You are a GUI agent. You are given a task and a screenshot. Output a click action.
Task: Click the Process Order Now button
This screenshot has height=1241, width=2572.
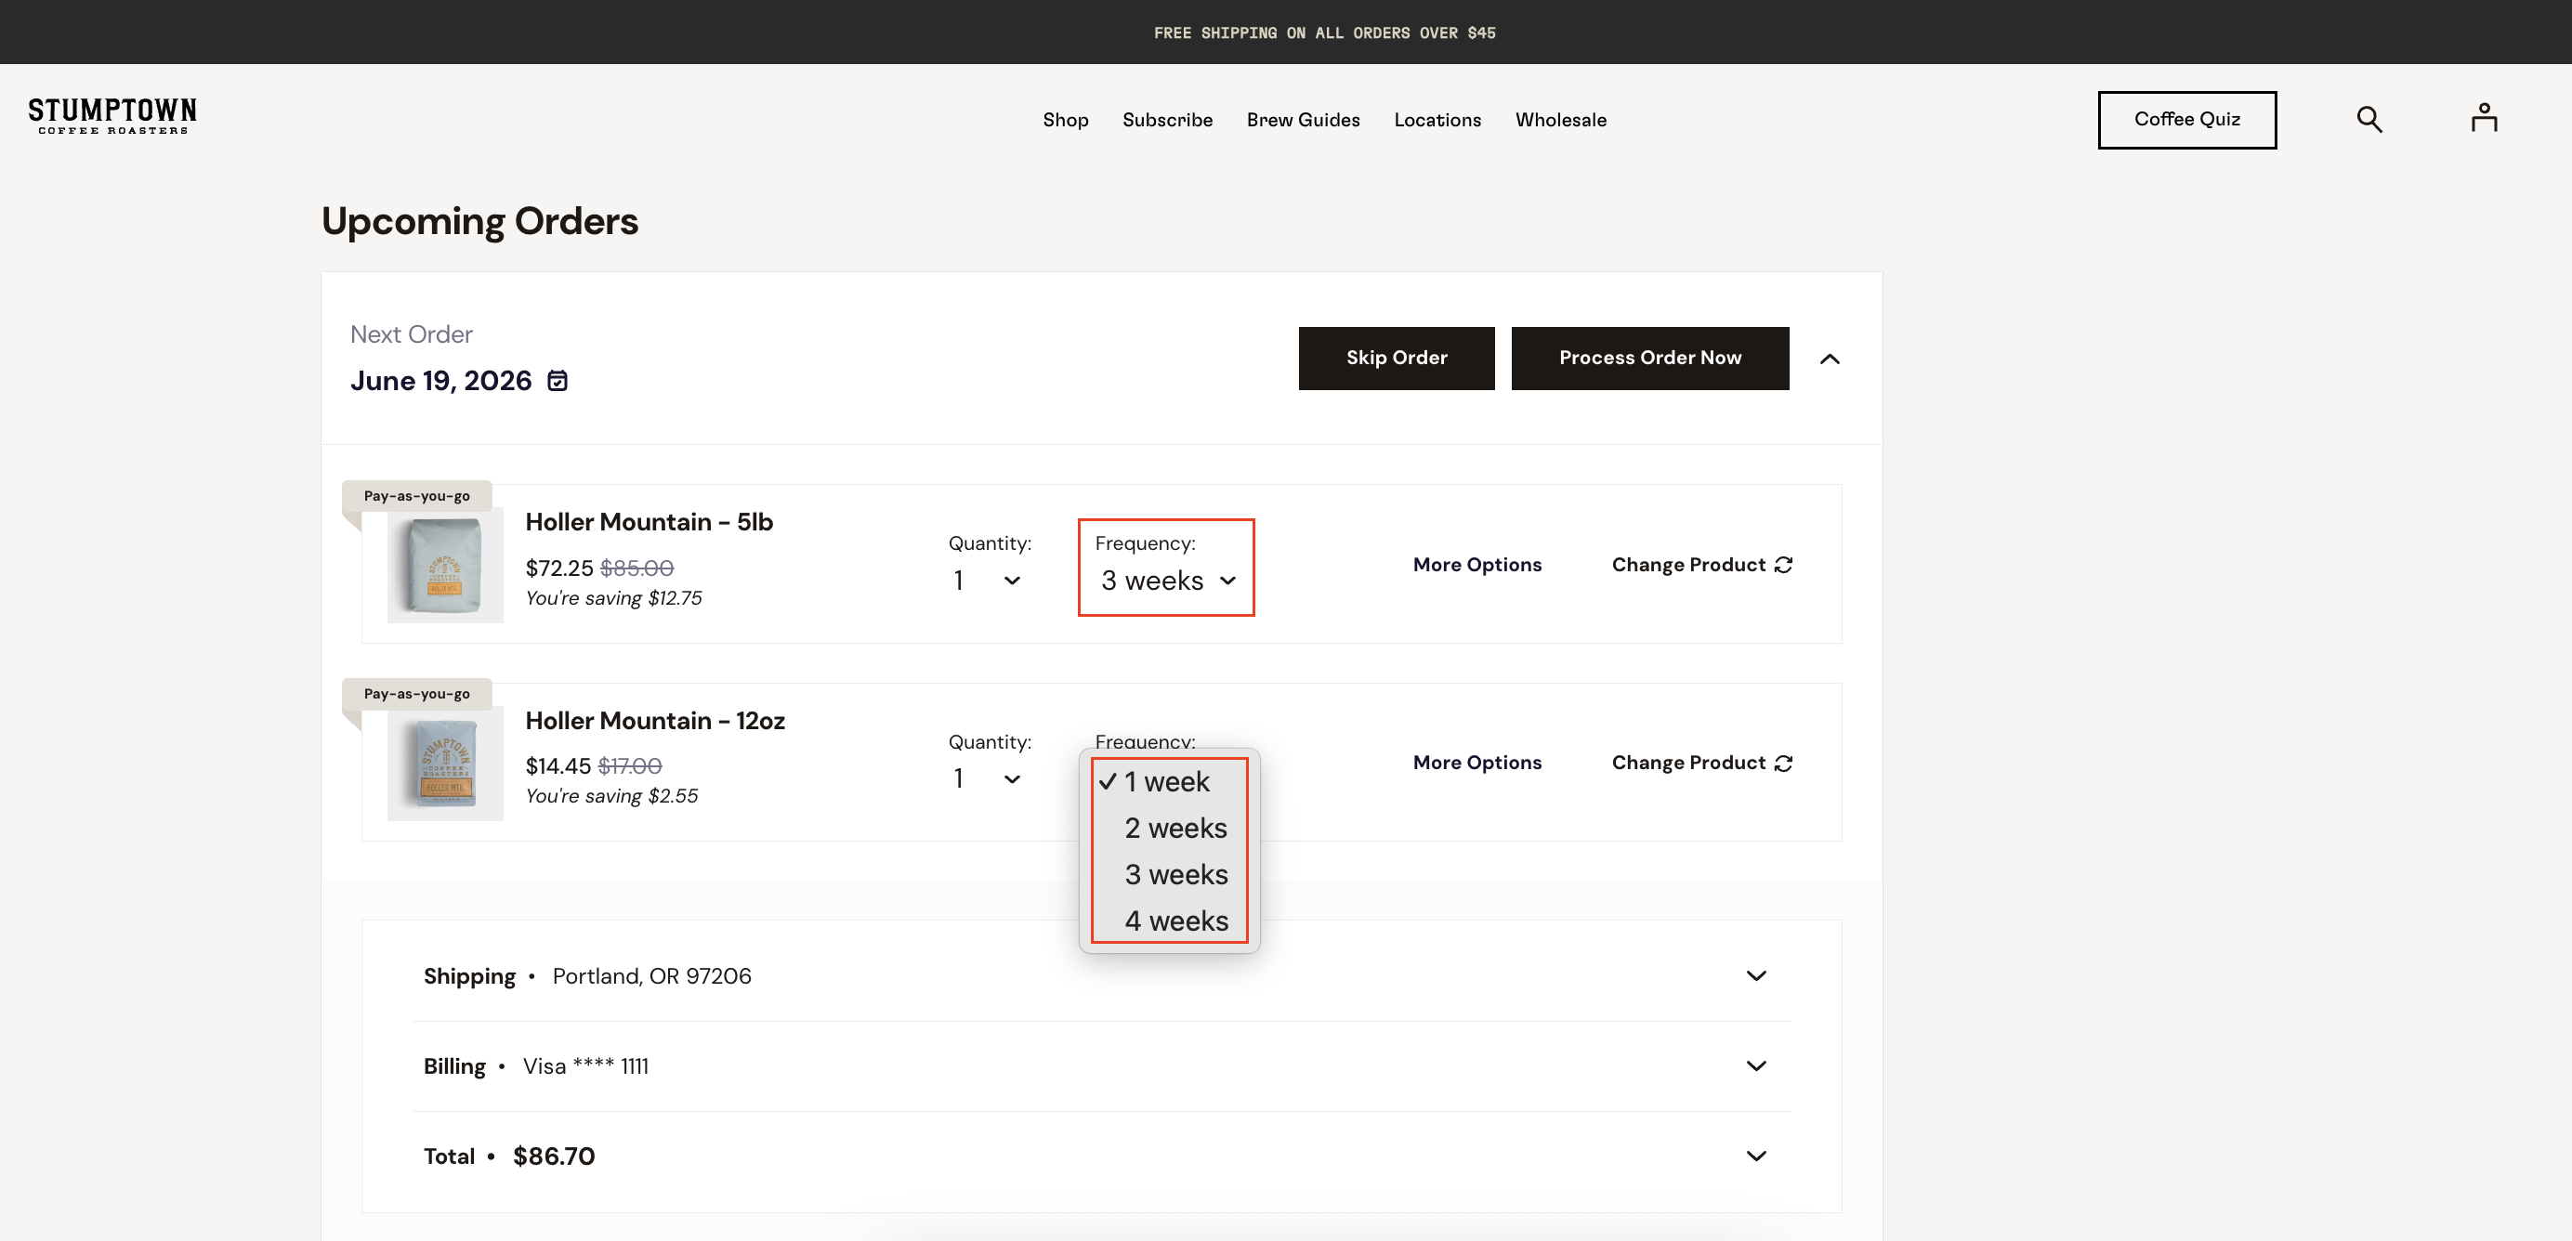coord(1649,359)
